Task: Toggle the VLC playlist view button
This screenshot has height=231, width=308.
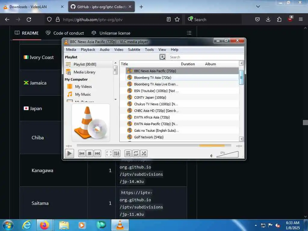Action: pyautogui.click(x=128, y=153)
